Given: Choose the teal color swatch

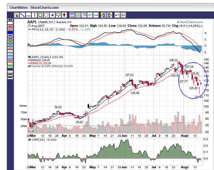Looking at the screenshot, I should pos(10,45).
